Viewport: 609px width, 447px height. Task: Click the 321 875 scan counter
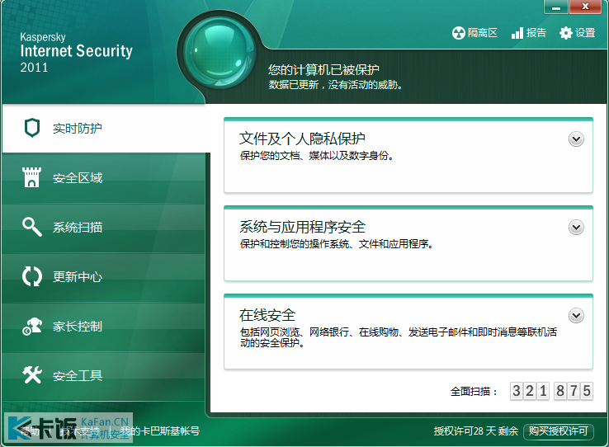(551, 391)
